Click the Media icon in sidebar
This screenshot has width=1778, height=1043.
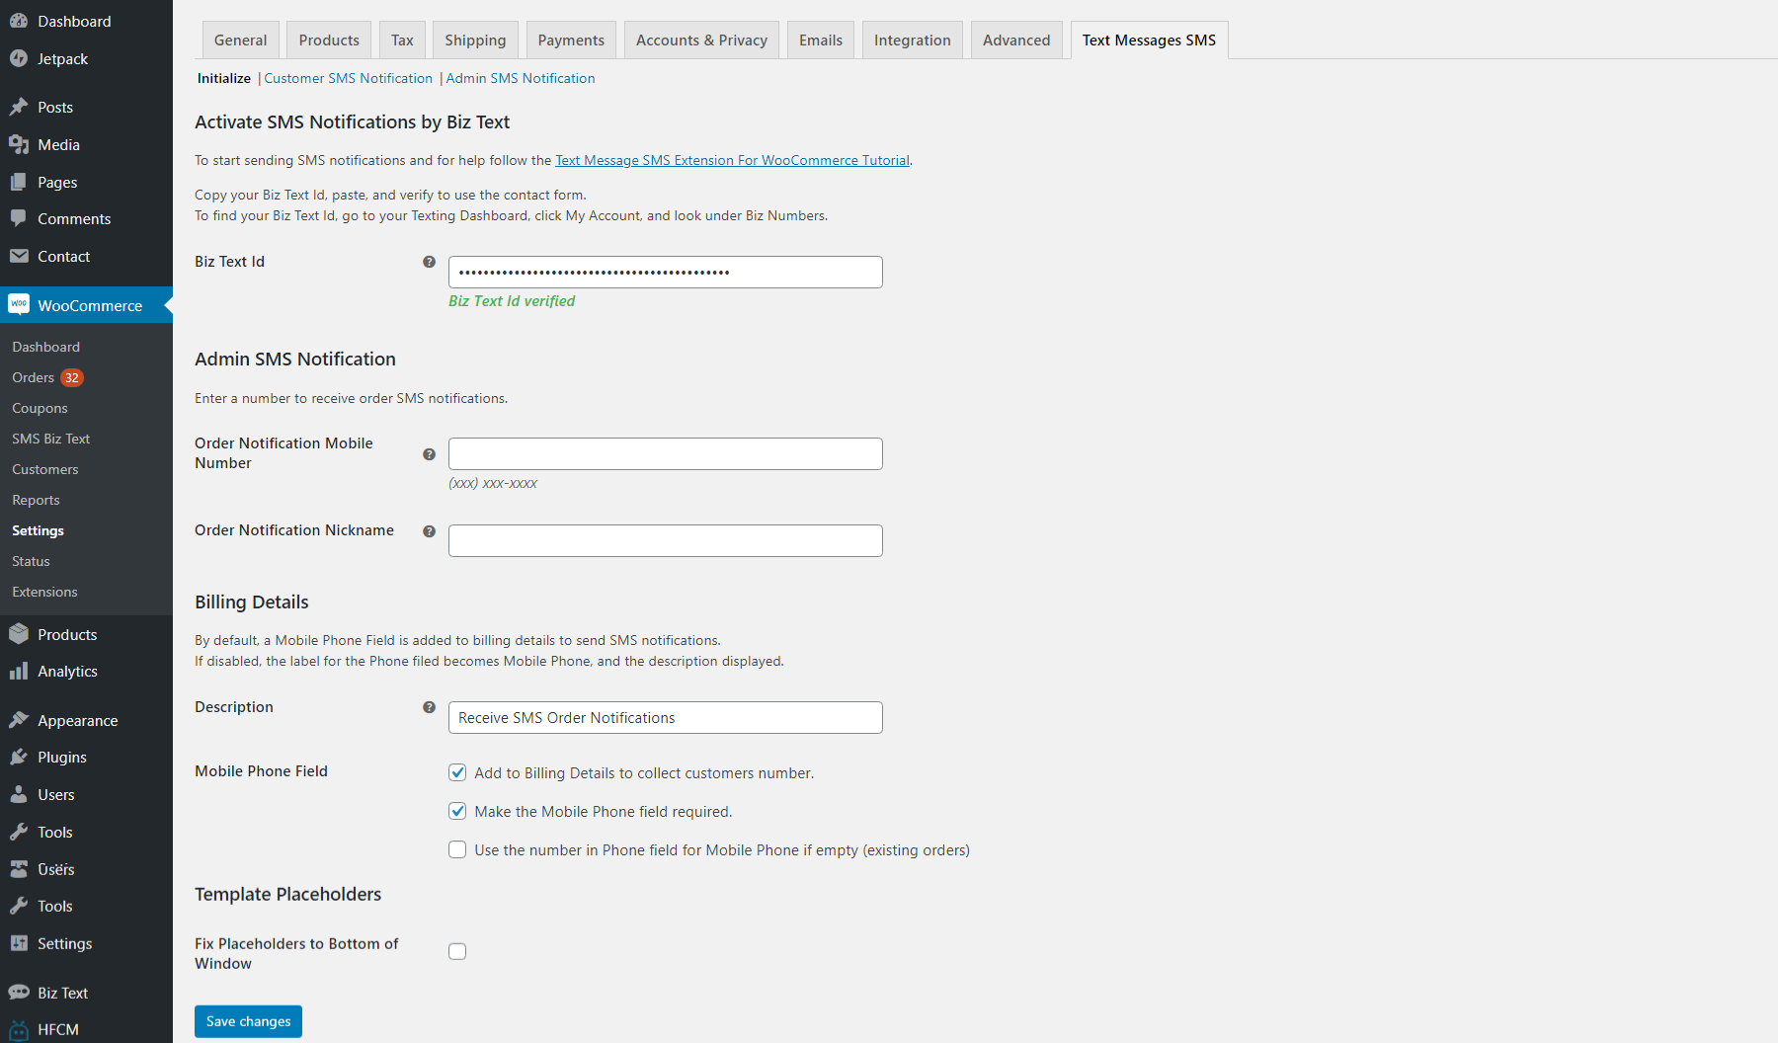(x=19, y=144)
